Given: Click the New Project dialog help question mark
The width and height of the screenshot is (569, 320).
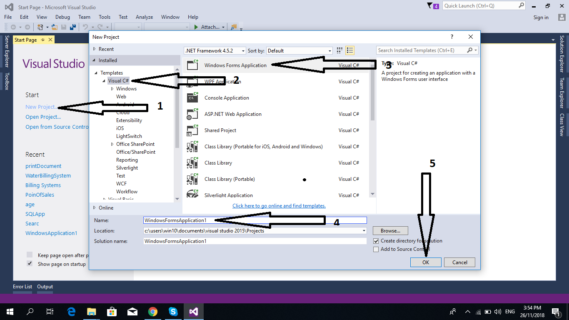Looking at the screenshot, I should coord(452,37).
